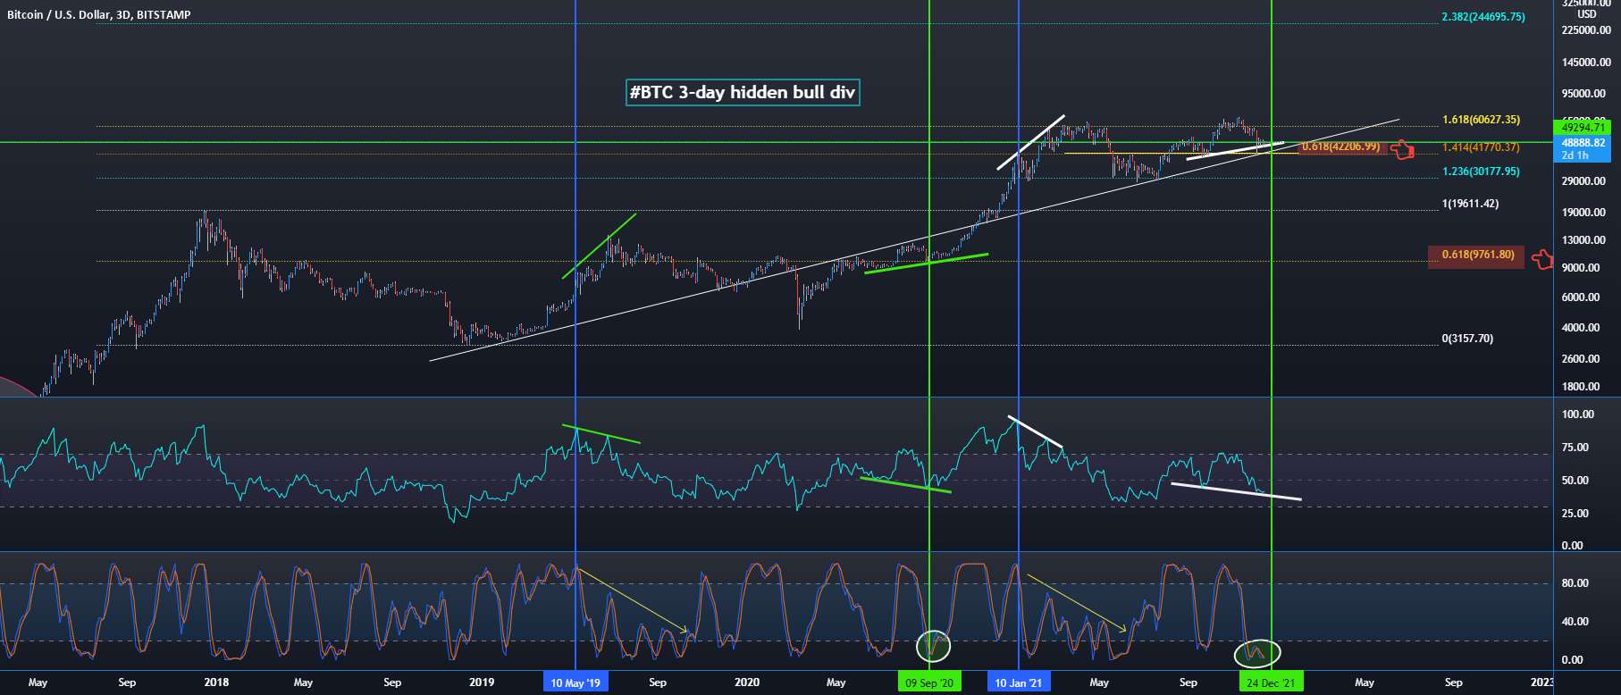The height and width of the screenshot is (695, 1621).
Task: Click the 10 May '19 date marker
Action: [575, 682]
